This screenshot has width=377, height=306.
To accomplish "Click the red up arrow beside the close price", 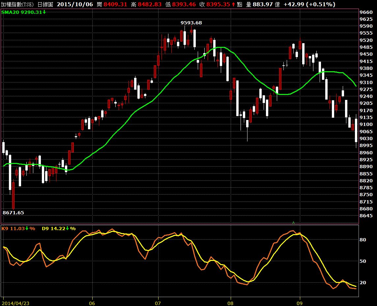I will tap(233, 4).
